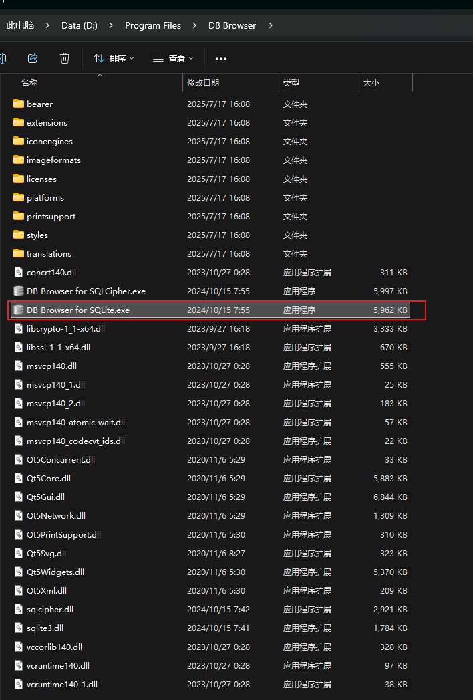Viewport: 473px width, 700px height.
Task: Click the 6,844 KB size of Qt5Gui.dll
Action: click(x=390, y=497)
